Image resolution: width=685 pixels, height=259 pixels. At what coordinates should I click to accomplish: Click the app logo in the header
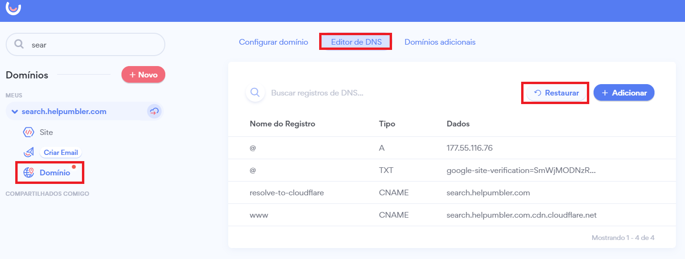click(13, 8)
